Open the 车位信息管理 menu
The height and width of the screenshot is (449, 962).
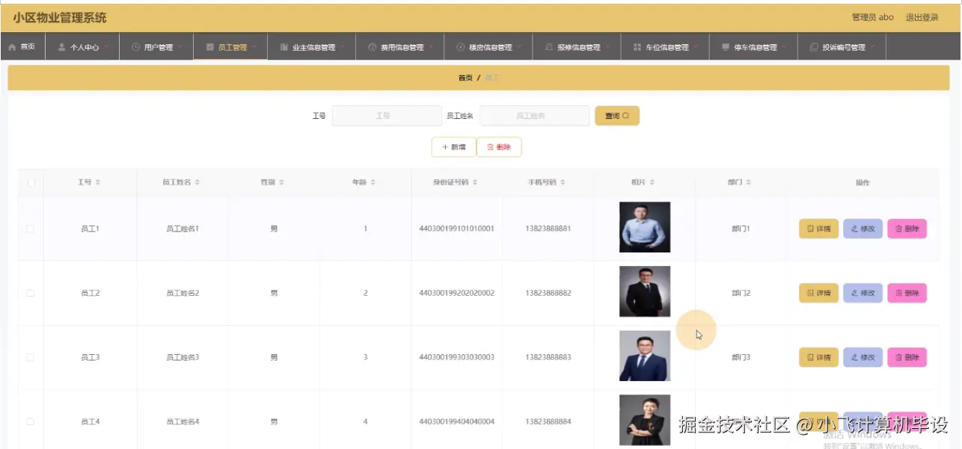tap(665, 47)
